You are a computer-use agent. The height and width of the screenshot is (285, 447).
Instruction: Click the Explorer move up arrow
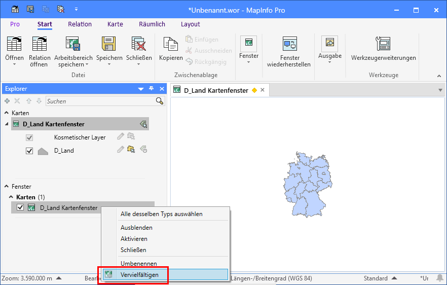(x=29, y=101)
